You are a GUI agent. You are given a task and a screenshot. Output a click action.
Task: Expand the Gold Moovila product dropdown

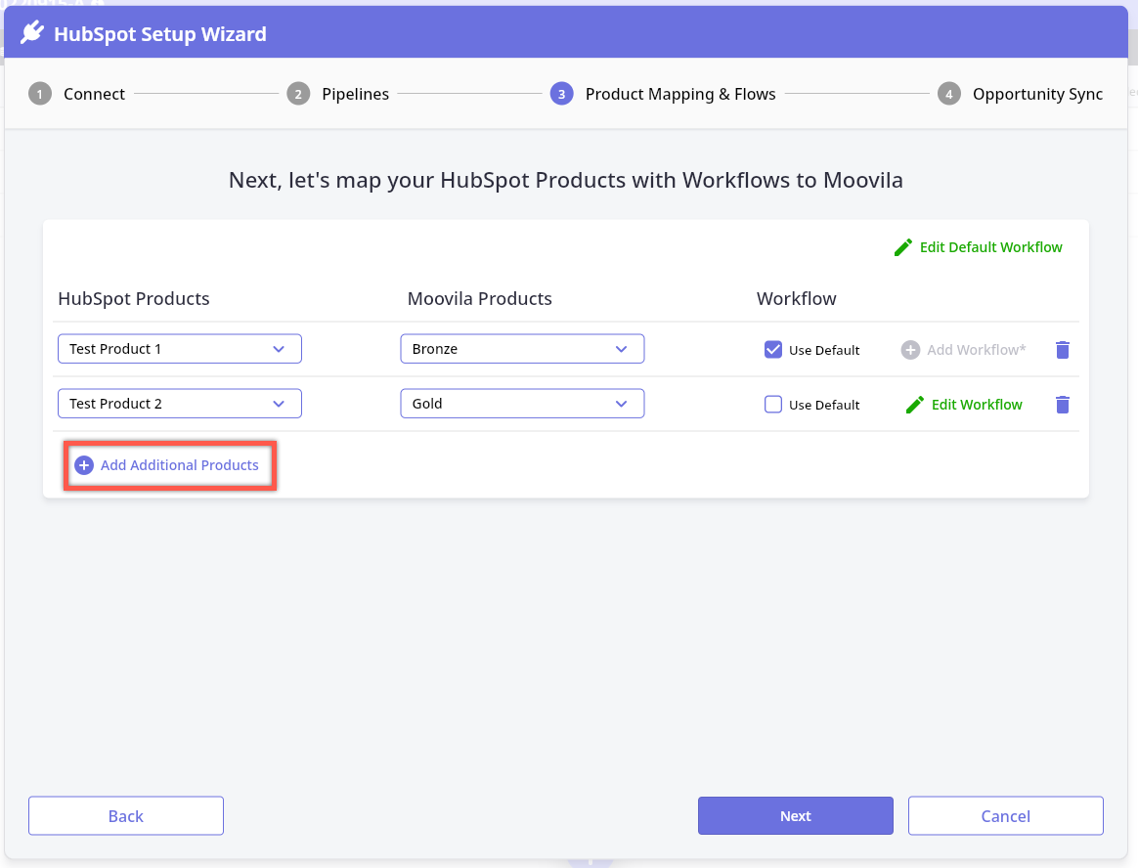click(522, 404)
